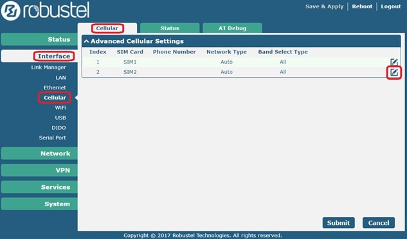Viewport: 407px width, 239px height.
Task: Click the SIM2 cell
Action: (x=130, y=72)
